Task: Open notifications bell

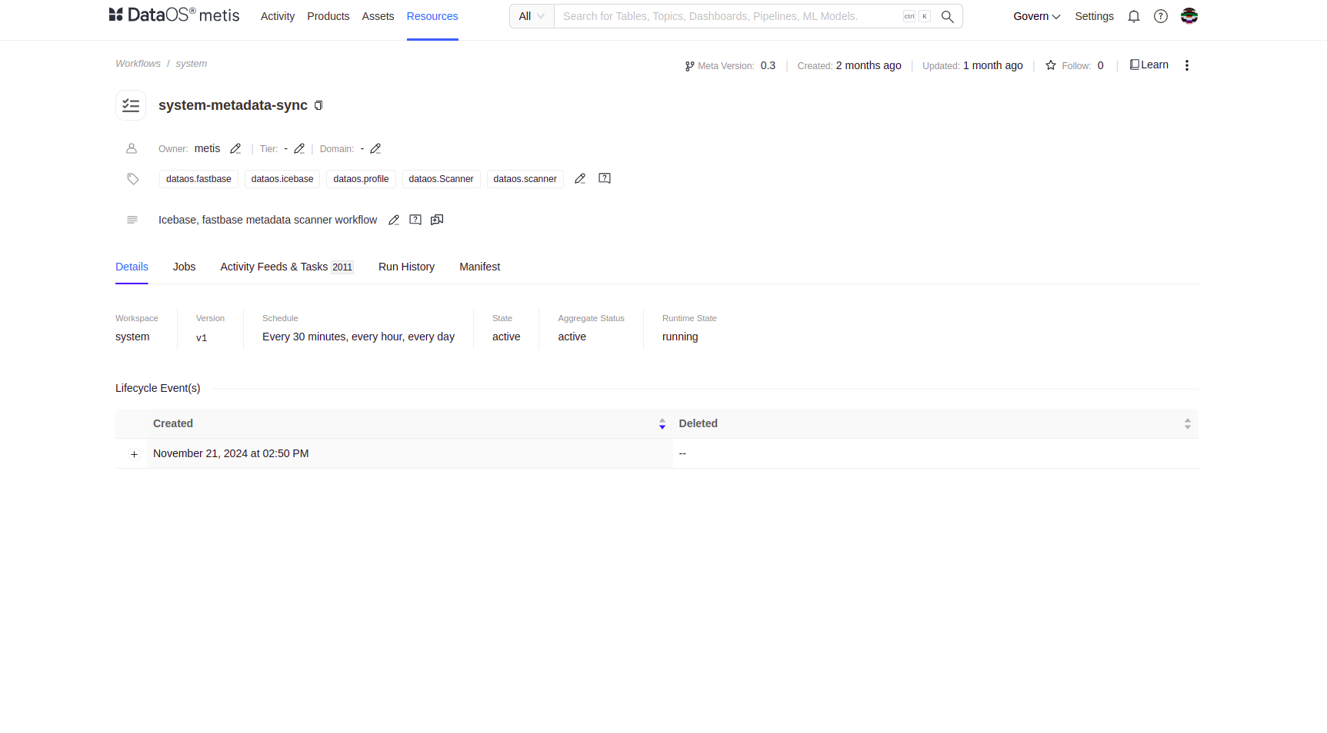Action: click(x=1134, y=16)
